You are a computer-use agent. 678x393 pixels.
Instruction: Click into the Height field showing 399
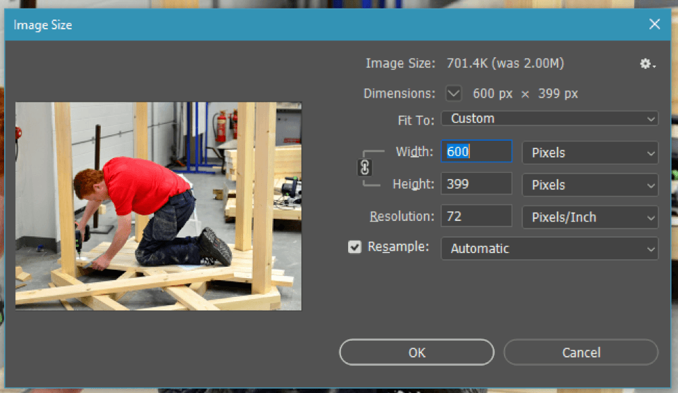click(477, 184)
